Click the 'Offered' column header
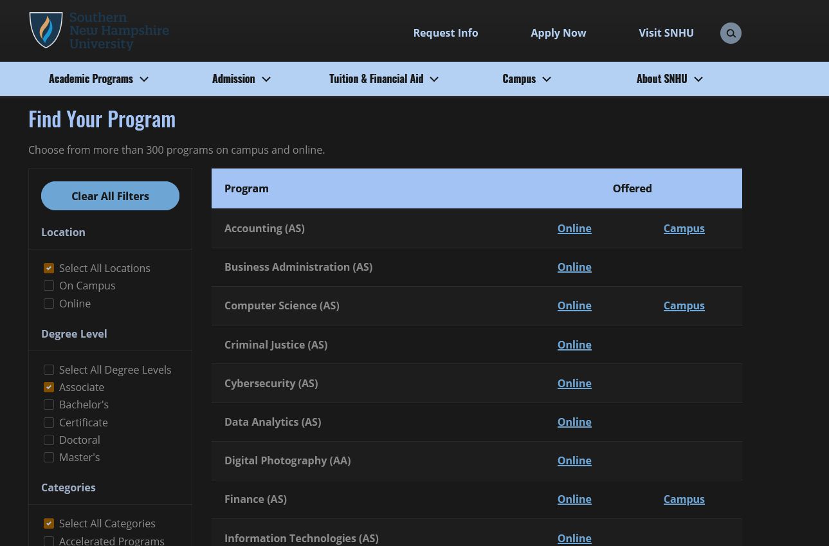This screenshot has height=546, width=829. point(632,188)
